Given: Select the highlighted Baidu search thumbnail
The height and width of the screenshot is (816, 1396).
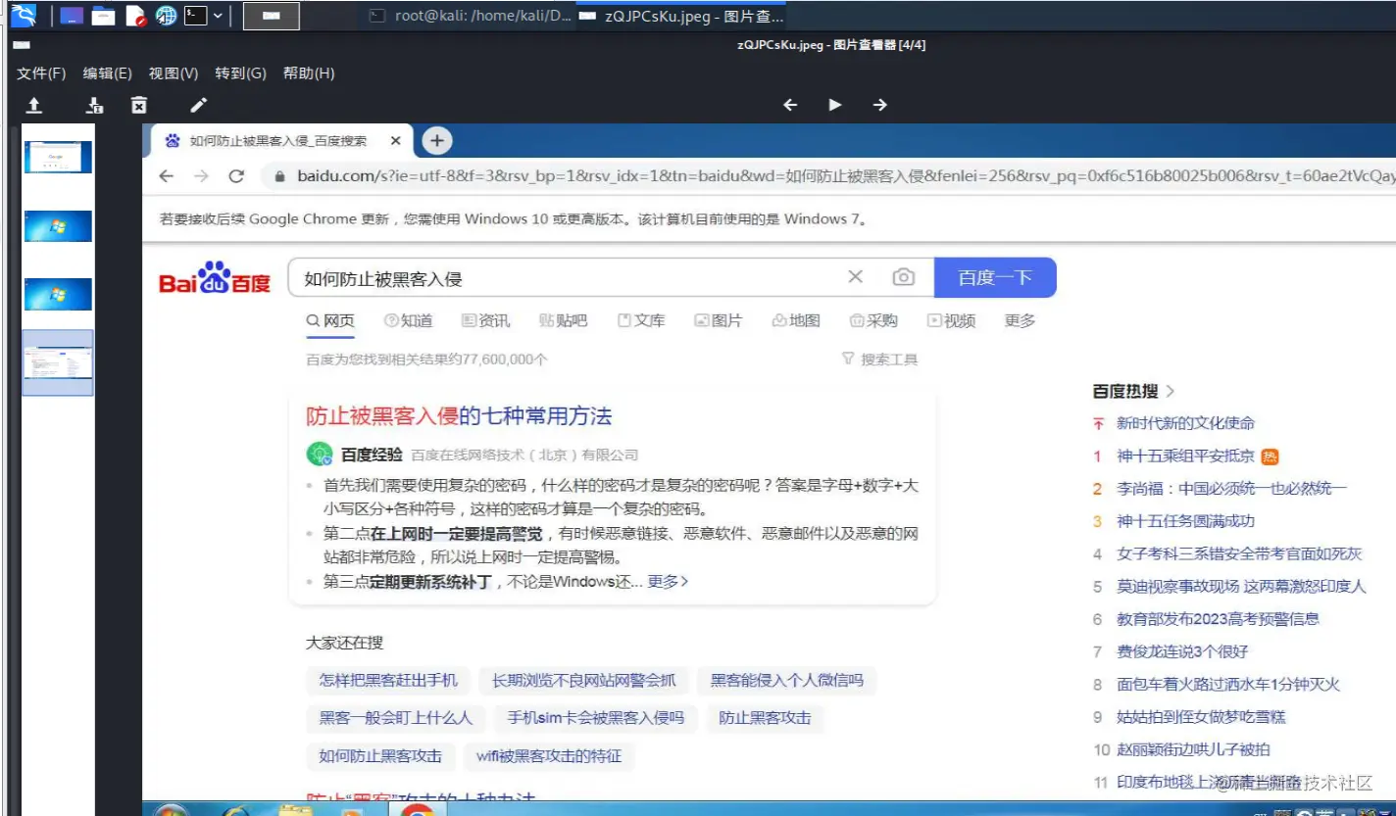Looking at the screenshot, I should (x=59, y=362).
